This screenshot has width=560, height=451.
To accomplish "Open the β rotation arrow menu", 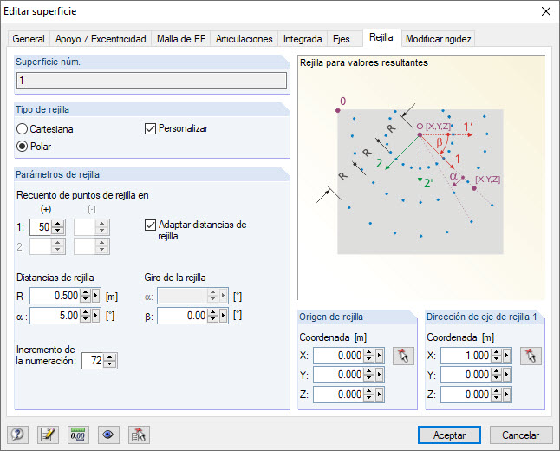I will click(x=223, y=316).
